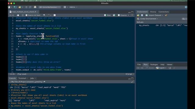Click the Console tab
This screenshot has width=195, height=109.
12,78
